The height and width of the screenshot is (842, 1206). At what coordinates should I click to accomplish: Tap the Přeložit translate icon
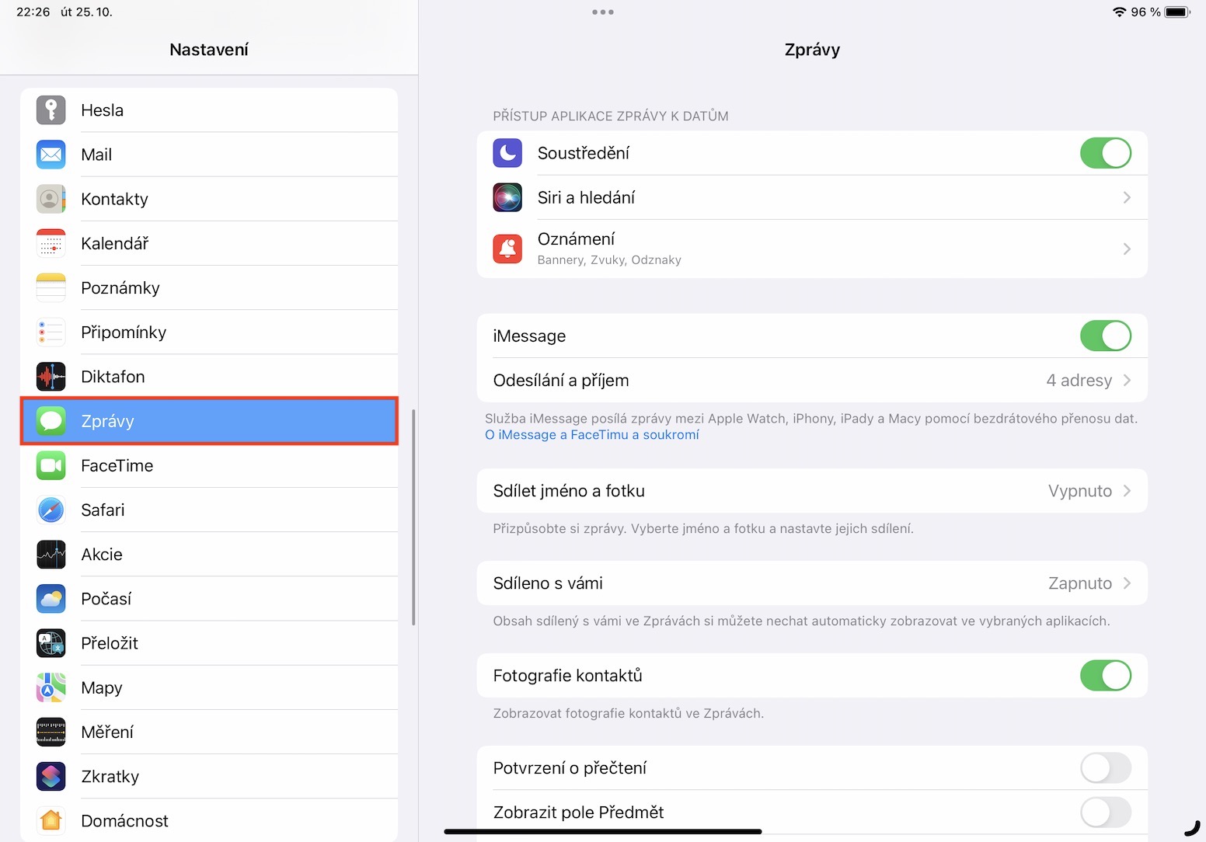coord(51,643)
